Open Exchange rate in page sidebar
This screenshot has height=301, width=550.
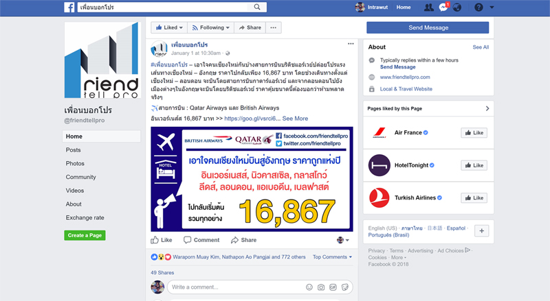(85, 217)
